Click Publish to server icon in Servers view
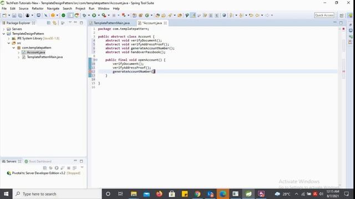This screenshot has height=199, width=355. tap(74, 168)
